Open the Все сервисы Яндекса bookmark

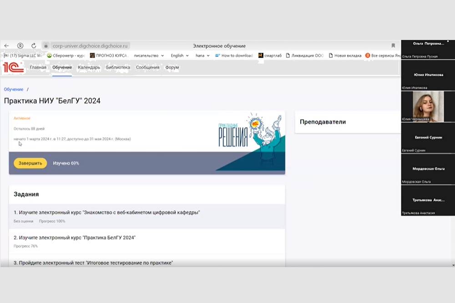(383, 55)
